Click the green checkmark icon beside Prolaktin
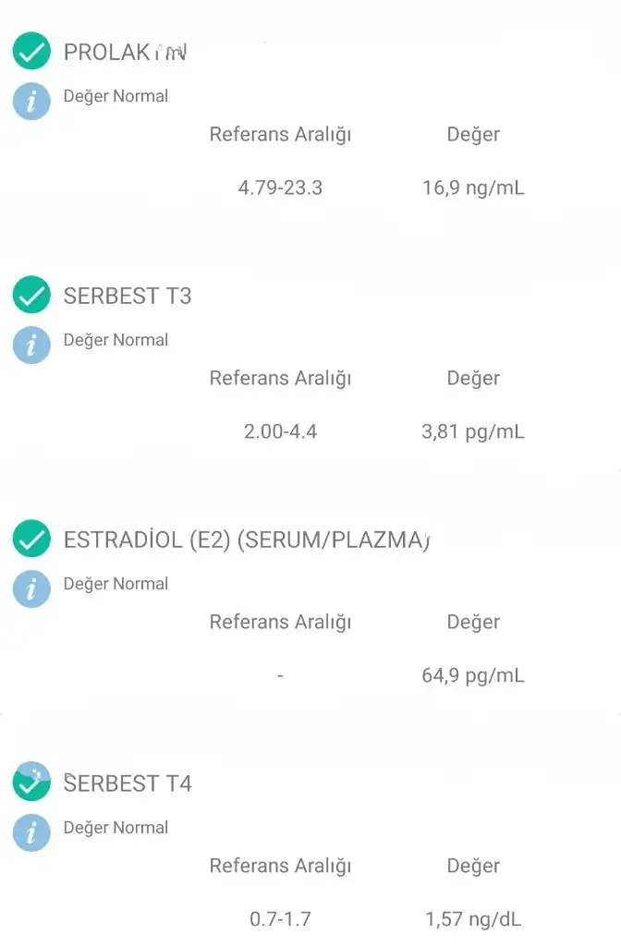The height and width of the screenshot is (946, 621). coord(31,52)
